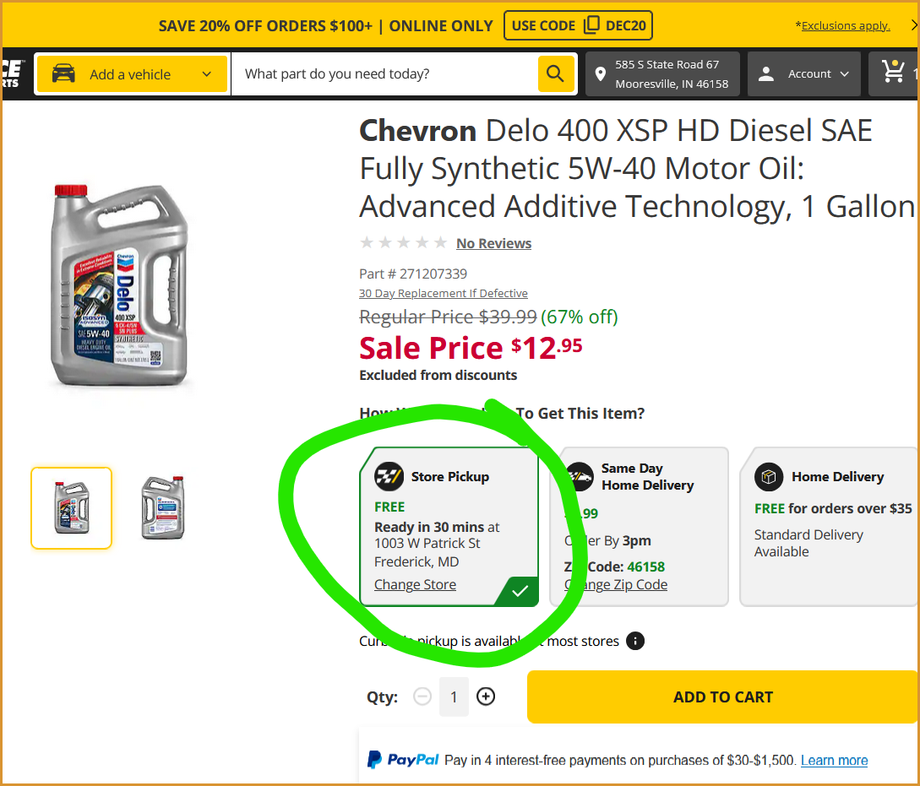Image resolution: width=920 pixels, height=786 pixels.
Task: Open the Exclusions apply link
Action: 845,25
